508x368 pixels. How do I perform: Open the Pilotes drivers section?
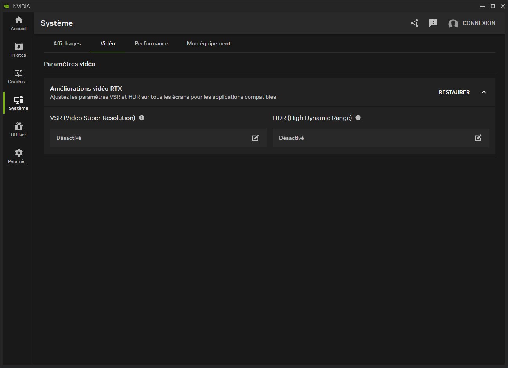click(18, 50)
